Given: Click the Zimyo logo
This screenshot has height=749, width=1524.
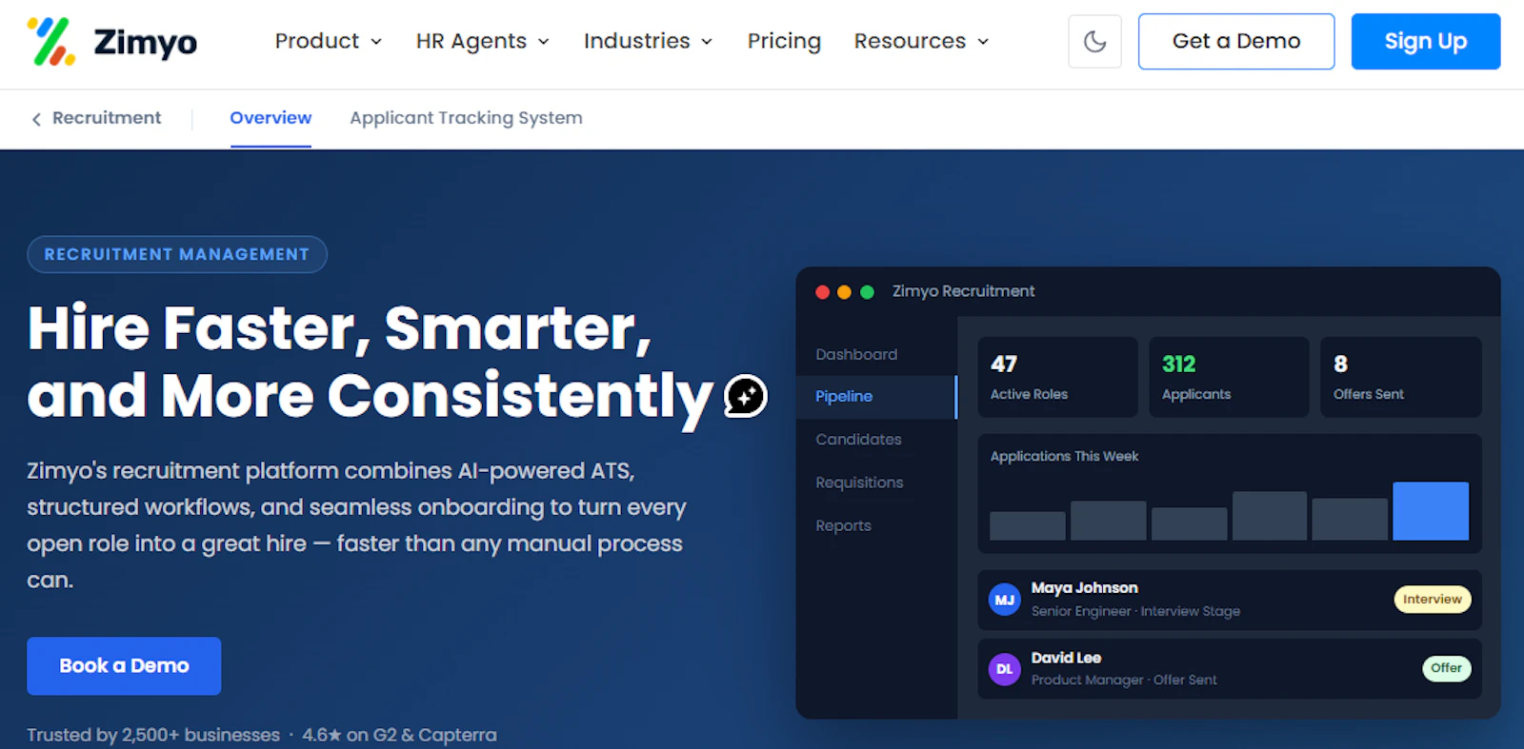Looking at the screenshot, I should tap(111, 42).
